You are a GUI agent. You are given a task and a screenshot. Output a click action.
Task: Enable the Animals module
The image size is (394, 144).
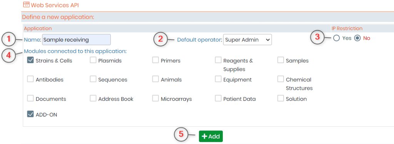(155, 79)
